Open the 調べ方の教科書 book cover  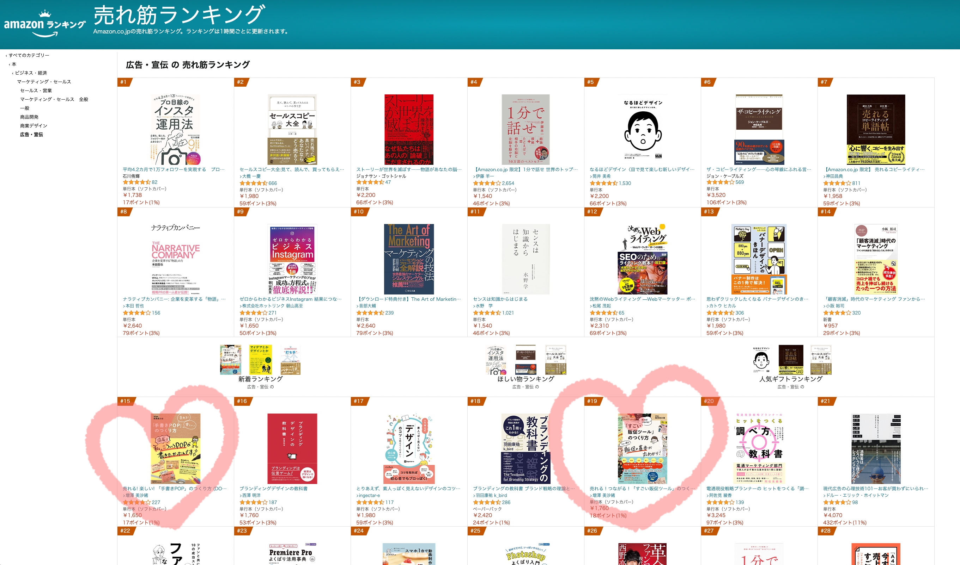(x=759, y=448)
